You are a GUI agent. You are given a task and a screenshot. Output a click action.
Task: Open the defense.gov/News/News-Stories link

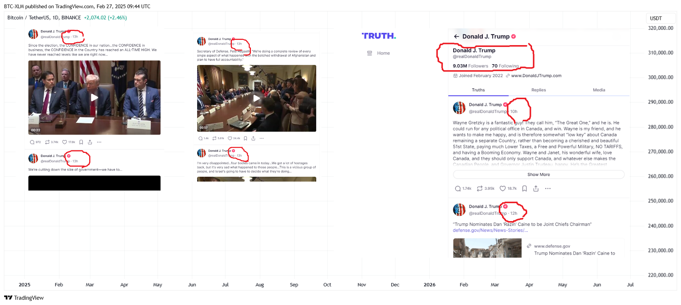pyautogui.click(x=490, y=230)
